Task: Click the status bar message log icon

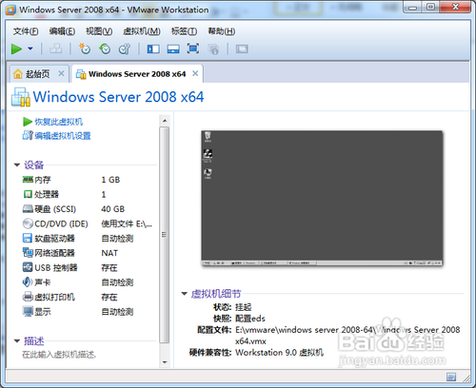Action: pos(451,377)
